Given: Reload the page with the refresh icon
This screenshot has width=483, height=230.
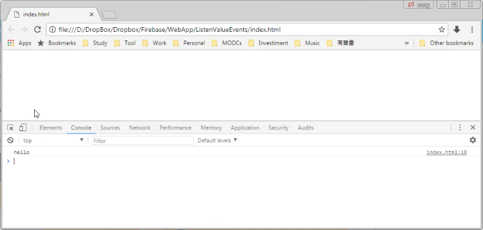Looking at the screenshot, I should point(37,29).
